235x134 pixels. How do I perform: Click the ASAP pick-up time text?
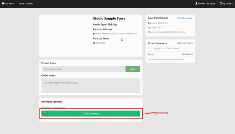coord(98,43)
